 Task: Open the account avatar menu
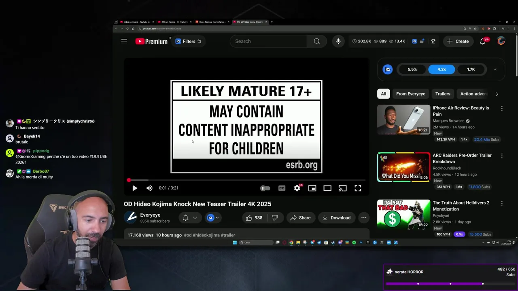(x=501, y=41)
